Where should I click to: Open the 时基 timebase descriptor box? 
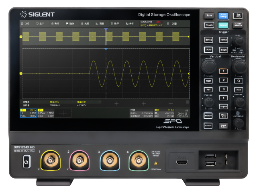coord(142,113)
